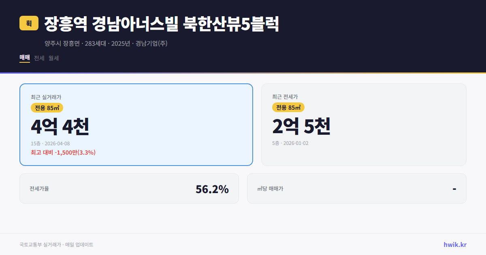Click the 5층 · 2026-01-02 detail text

[x=291, y=143]
